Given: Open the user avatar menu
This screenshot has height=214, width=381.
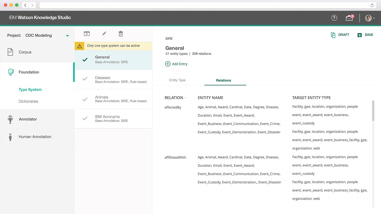Looking at the screenshot, I should [x=370, y=18].
